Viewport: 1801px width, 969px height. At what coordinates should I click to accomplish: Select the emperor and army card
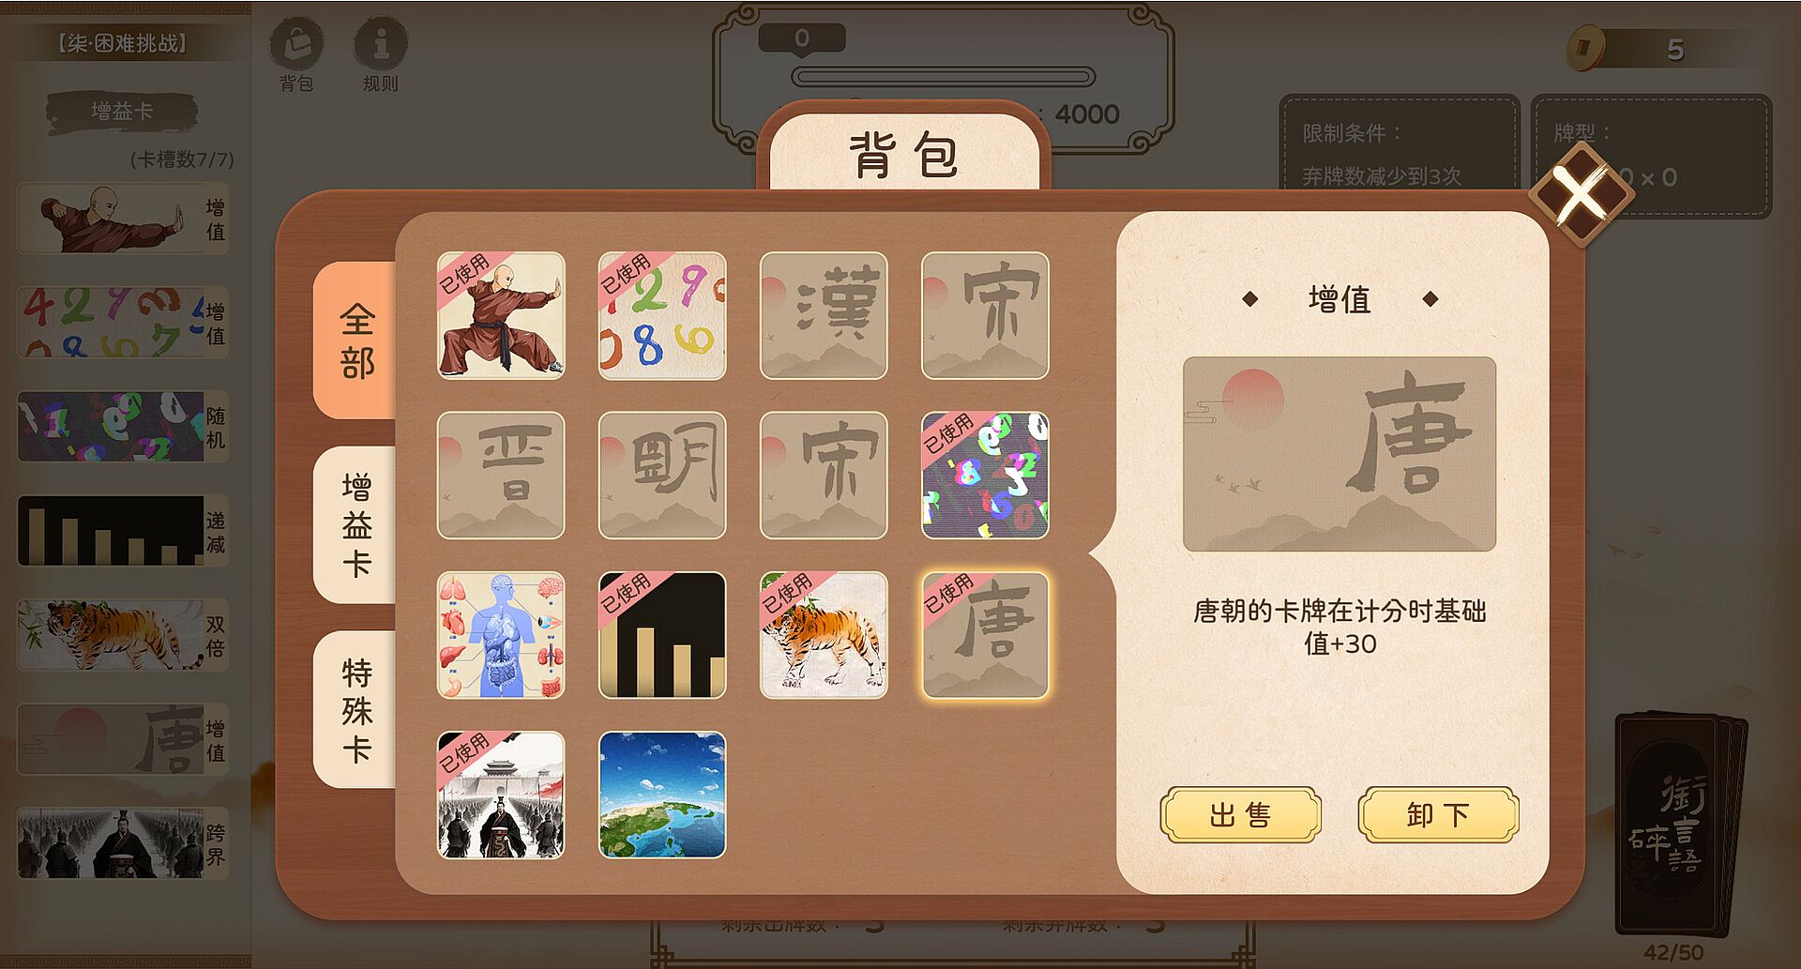pyautogui.click(x=501, y=795)
